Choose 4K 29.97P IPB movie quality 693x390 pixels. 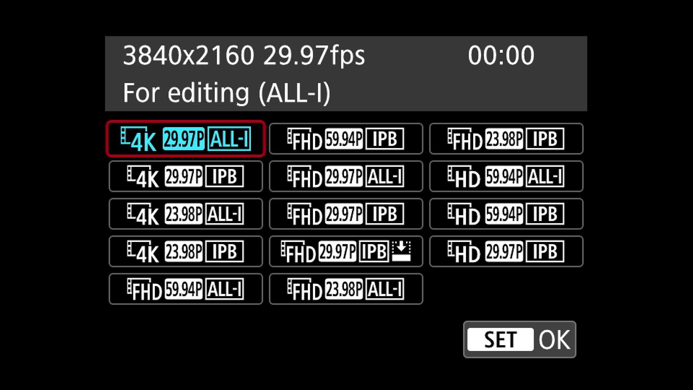[185, 176]
